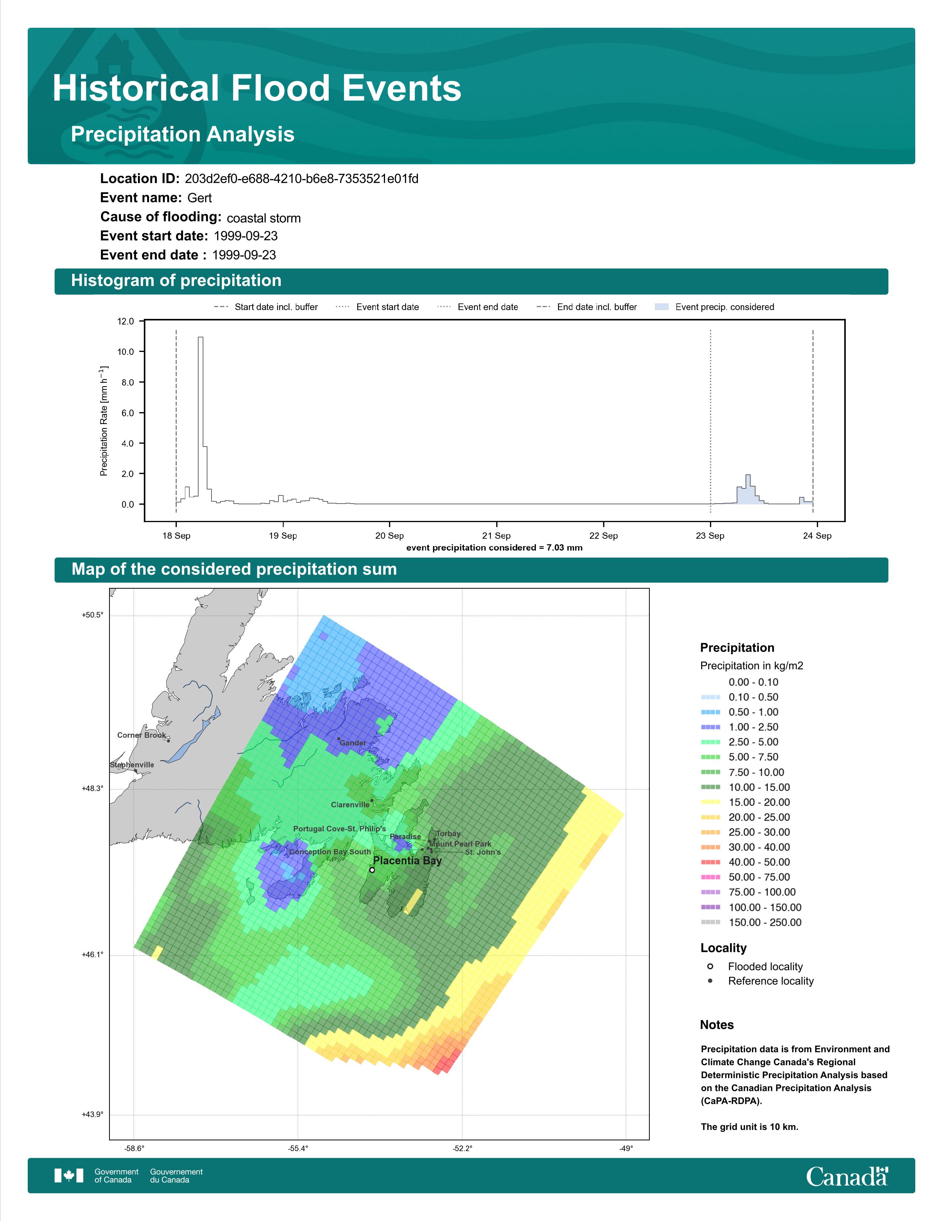Screen dimensions: 943x1221
Task: Click the 30.00 - 40.00 precipitation swatch
Action: 711,848
